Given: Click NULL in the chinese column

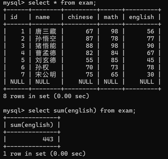Looking at the screenshot, I should coord(86,82).
